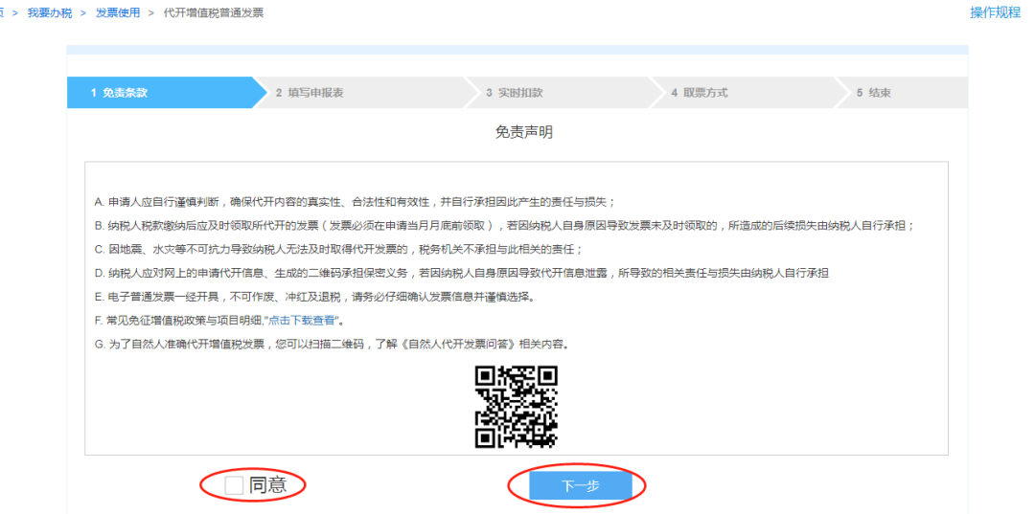Image resolution: width=1035 pixels, height=514 pixels.
Task: Go to 发票使用 breadcrumb
Action: point(118,13)
